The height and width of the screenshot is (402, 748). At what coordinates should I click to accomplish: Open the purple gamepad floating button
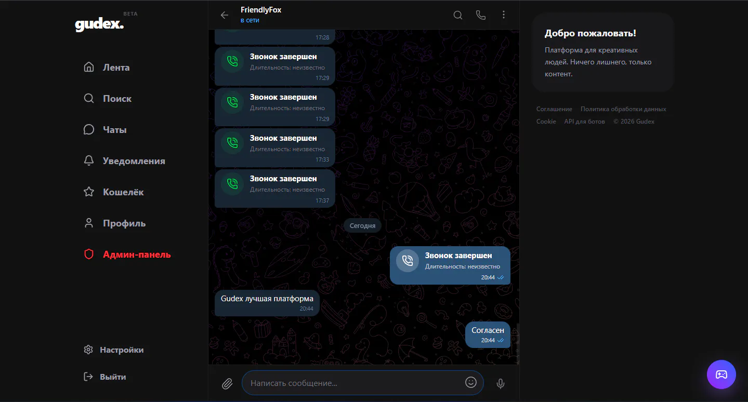coord(721,374)
